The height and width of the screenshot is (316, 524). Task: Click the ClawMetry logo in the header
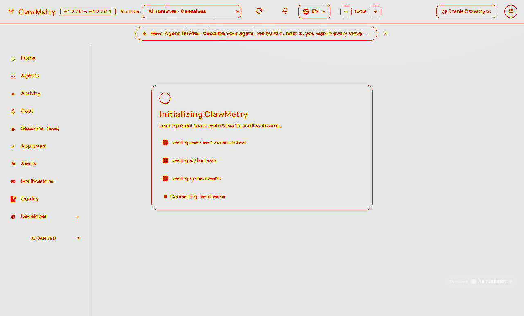click(x=32, y=12)
